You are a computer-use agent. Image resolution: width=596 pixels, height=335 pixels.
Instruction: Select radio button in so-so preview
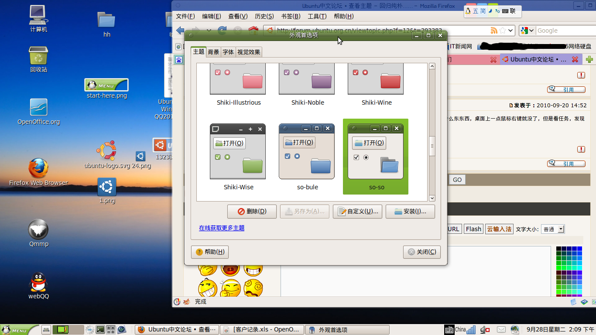(366, 157)
